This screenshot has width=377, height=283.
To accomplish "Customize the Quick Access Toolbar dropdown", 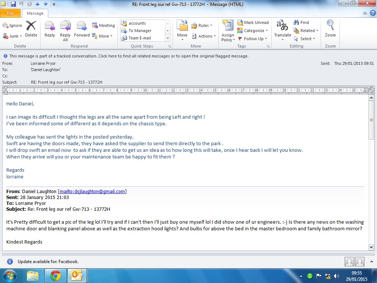I will pyautogui.click(x=54, y=4).
